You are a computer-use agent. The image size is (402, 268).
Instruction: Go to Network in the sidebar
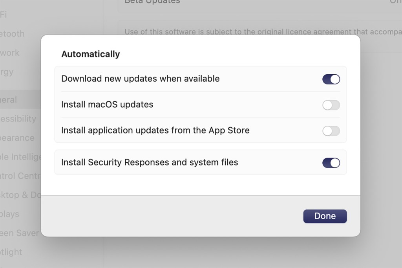tap(10, 53)
